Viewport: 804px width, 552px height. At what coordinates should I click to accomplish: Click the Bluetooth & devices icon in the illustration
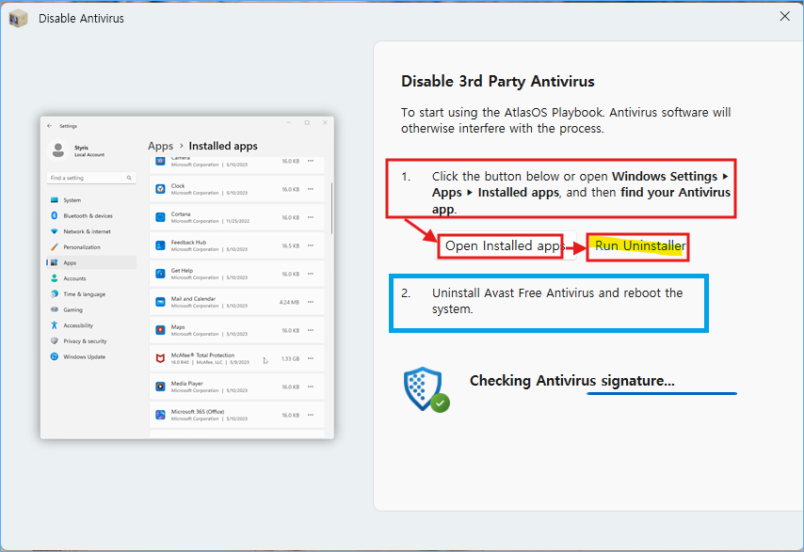(x=55, y=215)
